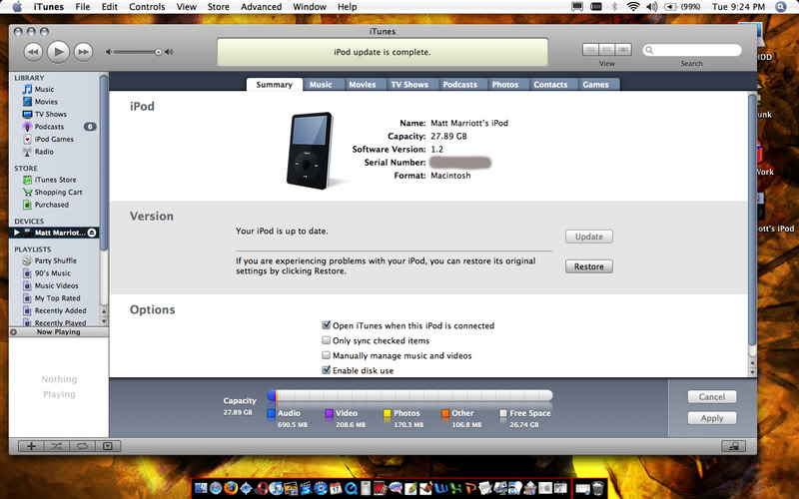Click the high volume speaker icon
Screen dimensions: 799x499
pyautogui.click(x=169, y=52)
